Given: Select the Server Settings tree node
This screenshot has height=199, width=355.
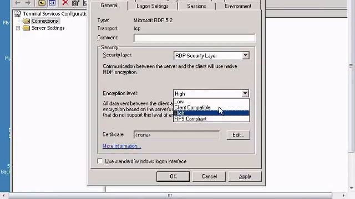Looking at the screenshot, I should [x=48, y=28].
